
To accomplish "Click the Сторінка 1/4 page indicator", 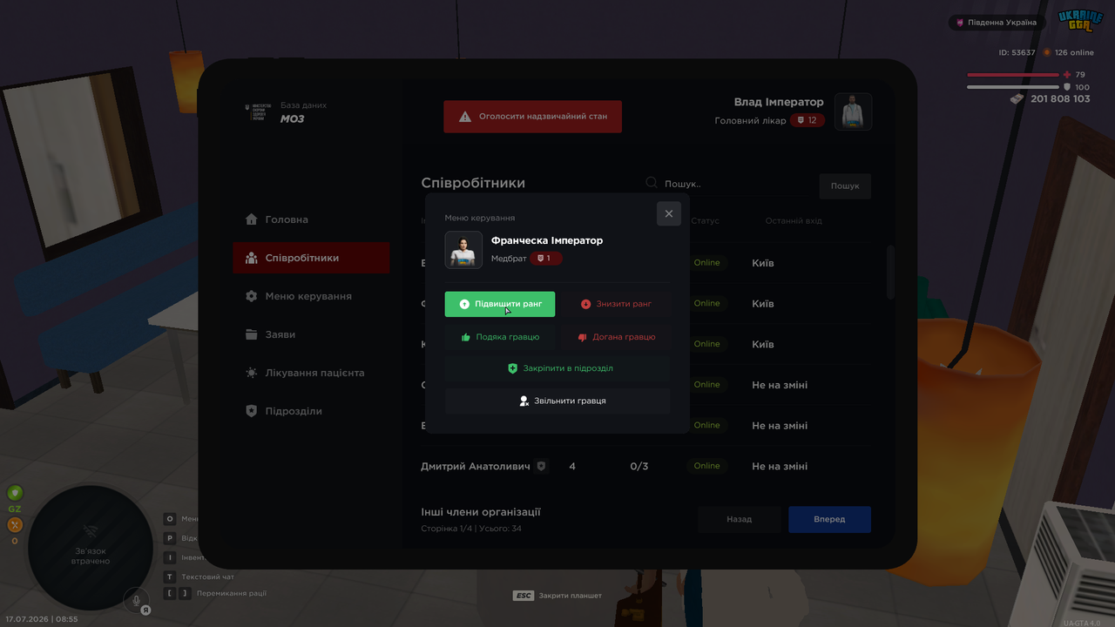I will click(x=471, y=529).
